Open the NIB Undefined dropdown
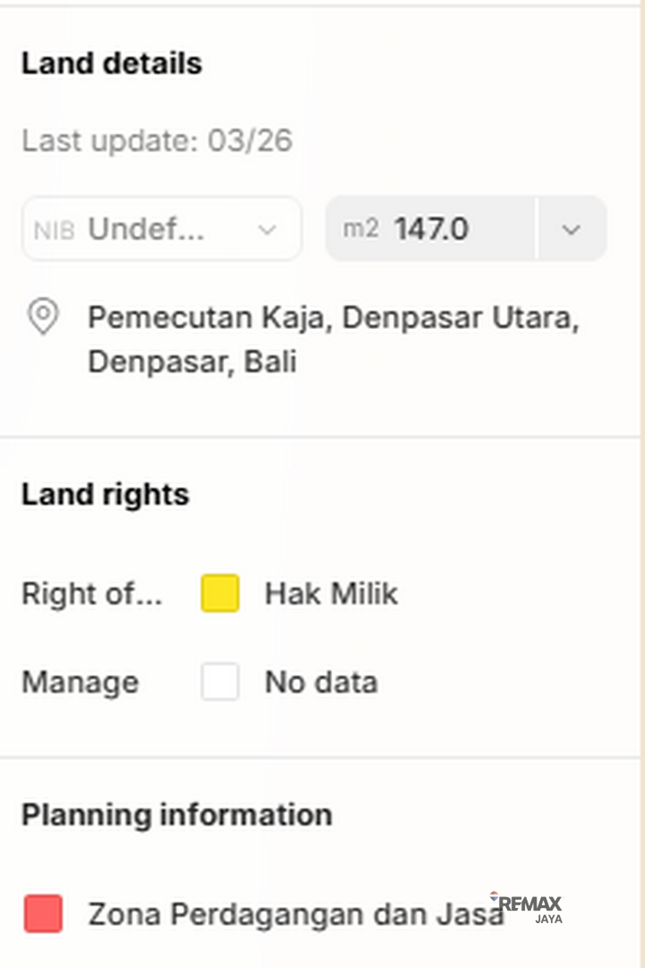The height and width of the screenshot is (968, 645). click(161, 229)
